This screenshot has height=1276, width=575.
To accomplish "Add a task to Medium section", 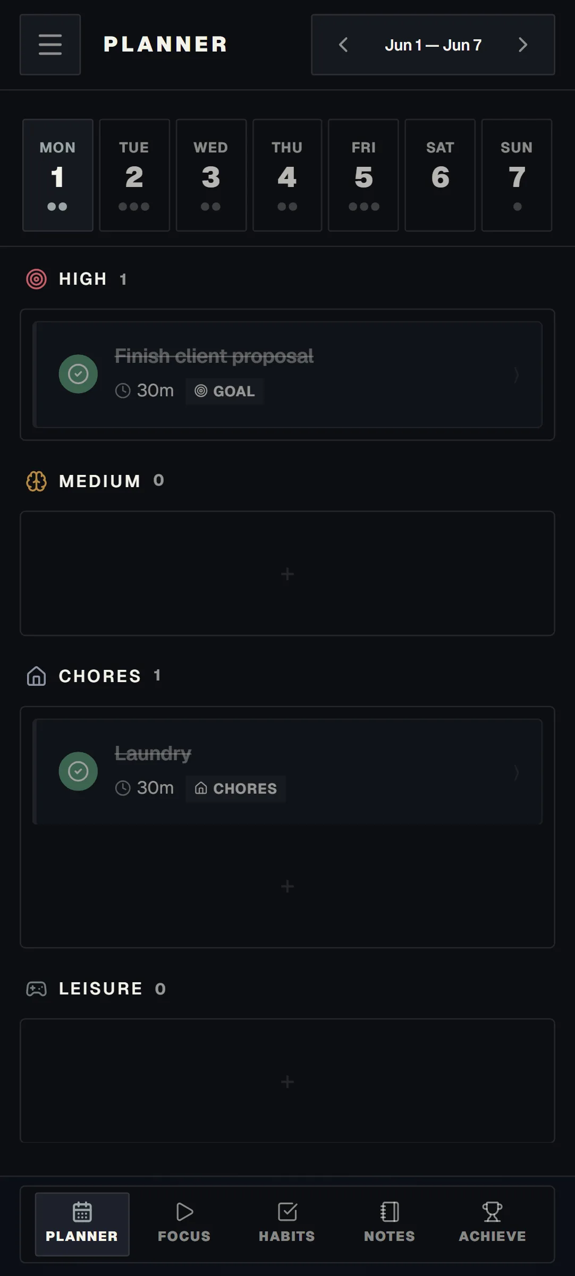I will [287, 574].
